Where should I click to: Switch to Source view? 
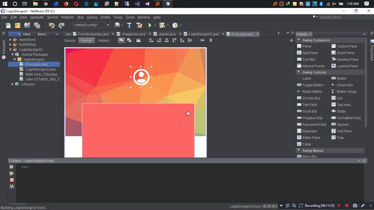70,41
